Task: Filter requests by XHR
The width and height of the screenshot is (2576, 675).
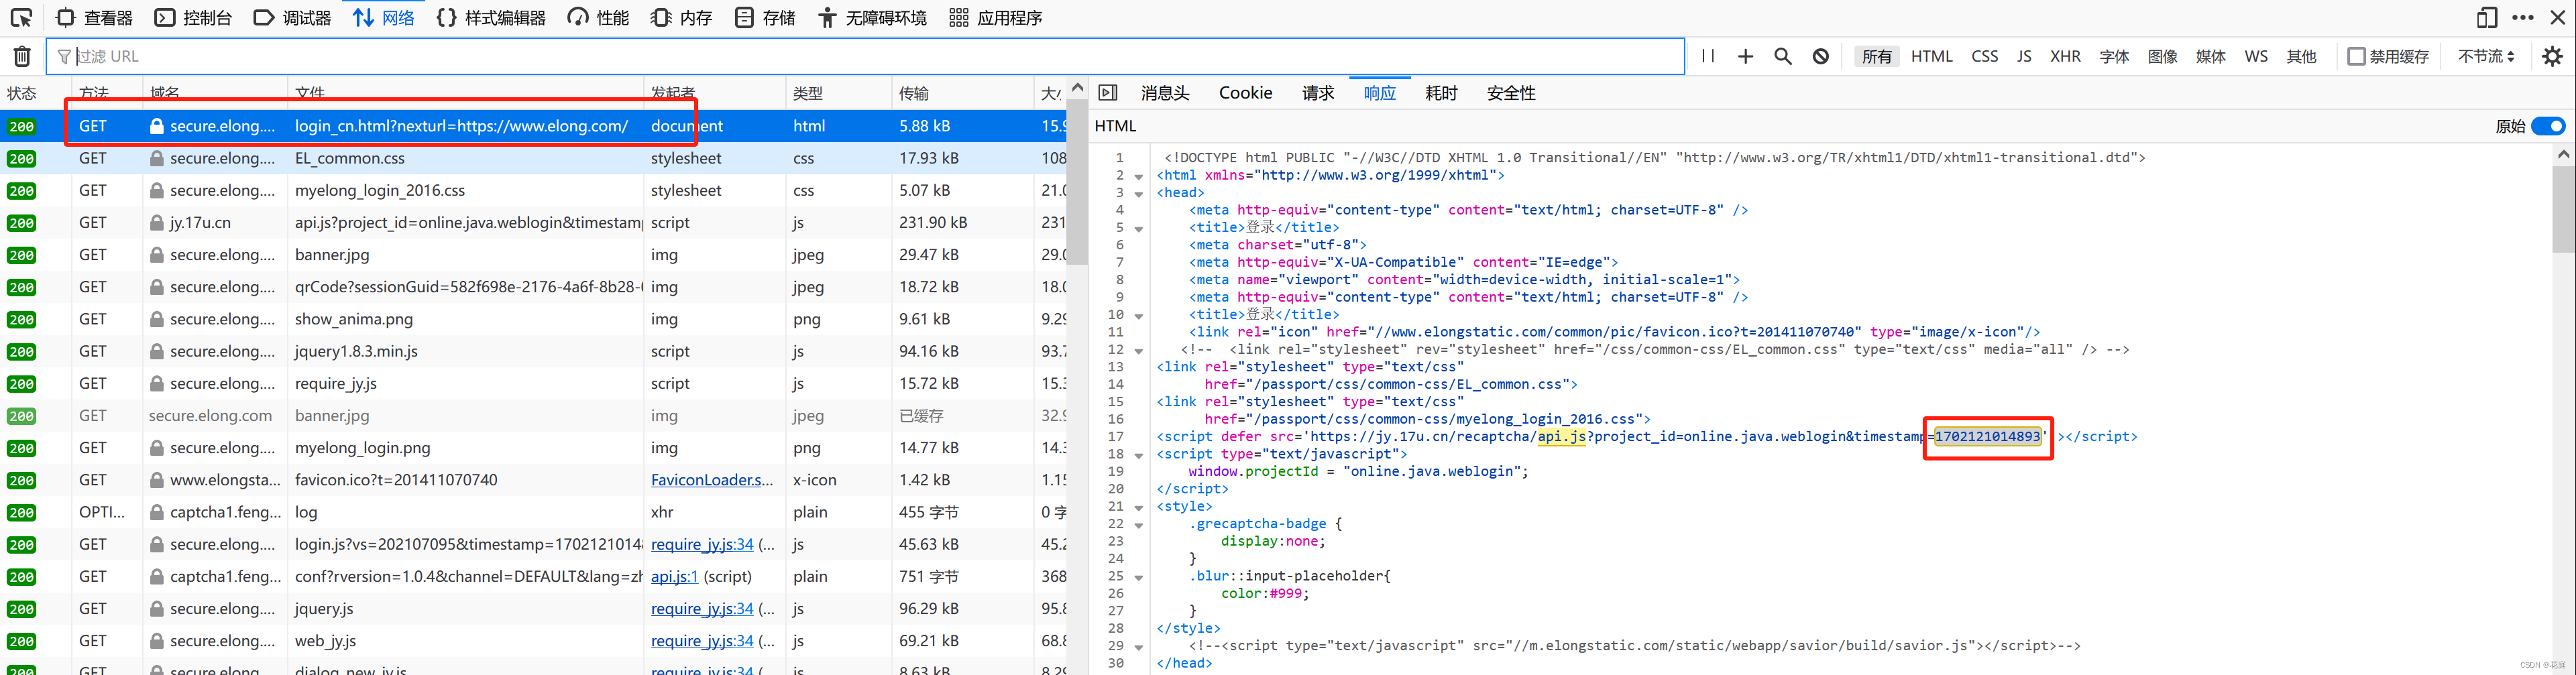Action: [x=2065, y=56]
